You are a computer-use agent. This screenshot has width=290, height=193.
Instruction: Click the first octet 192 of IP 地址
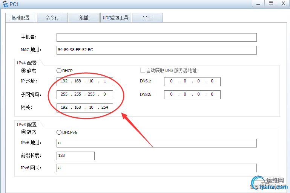point(64,81)
